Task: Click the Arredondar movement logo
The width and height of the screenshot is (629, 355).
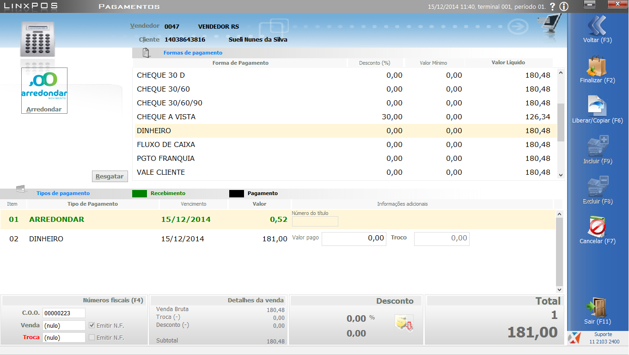Action: (44, 86)
